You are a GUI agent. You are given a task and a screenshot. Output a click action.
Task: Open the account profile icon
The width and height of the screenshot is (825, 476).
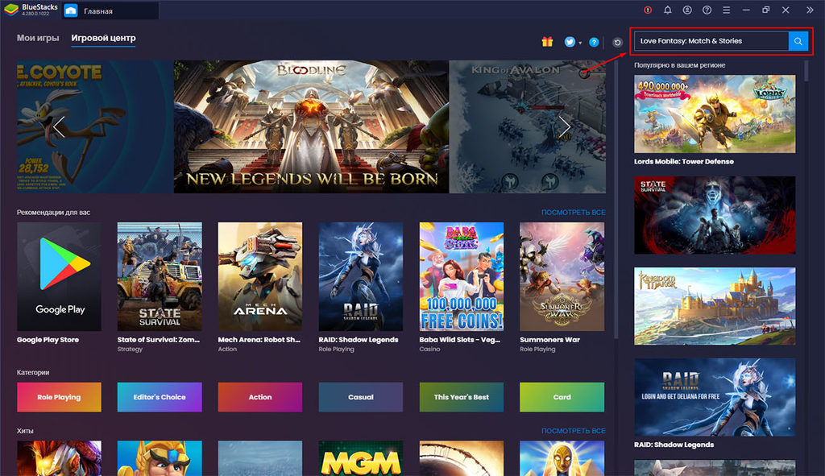point(687,10)
